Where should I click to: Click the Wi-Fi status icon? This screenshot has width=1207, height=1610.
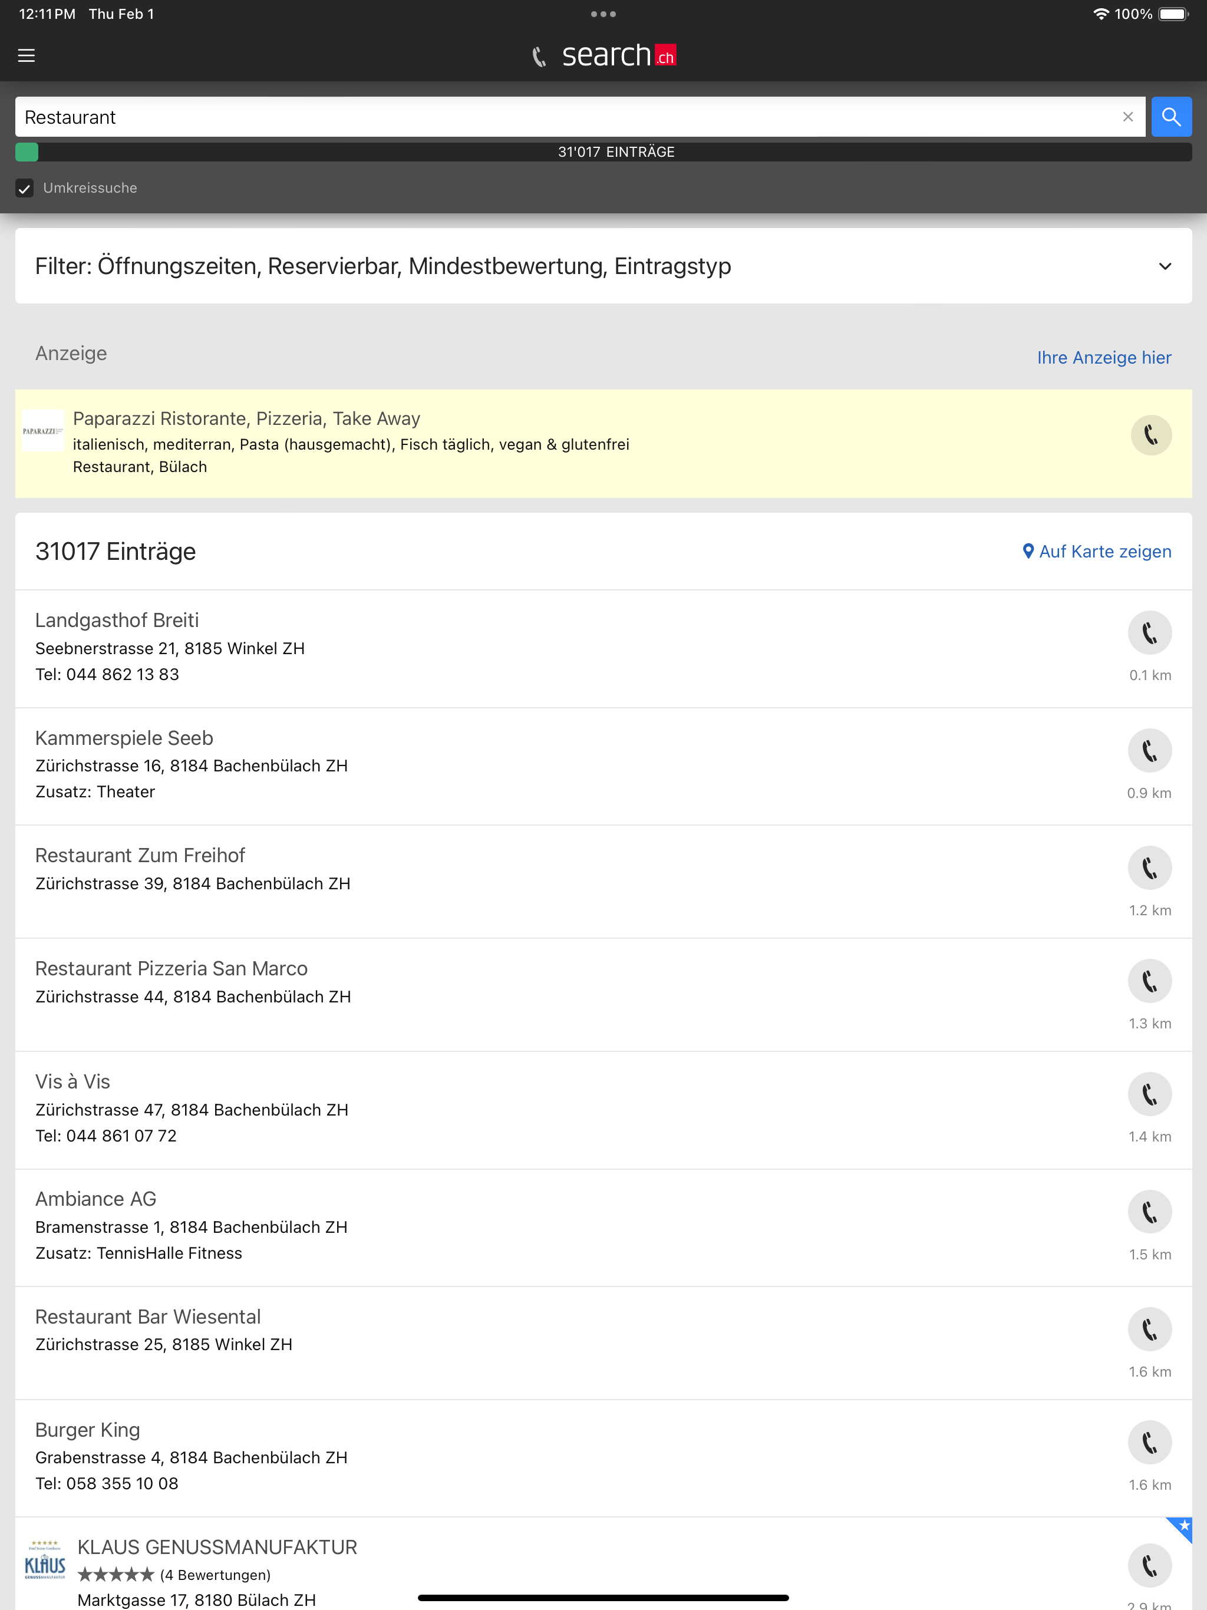[x=1101, y=14]
